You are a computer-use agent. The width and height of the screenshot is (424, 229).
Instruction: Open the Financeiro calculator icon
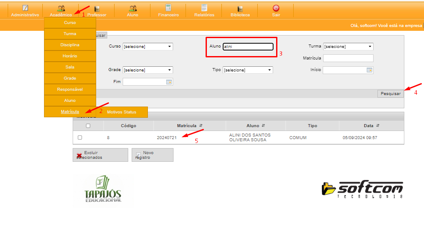pyautogui.click(x=168, y=8)
